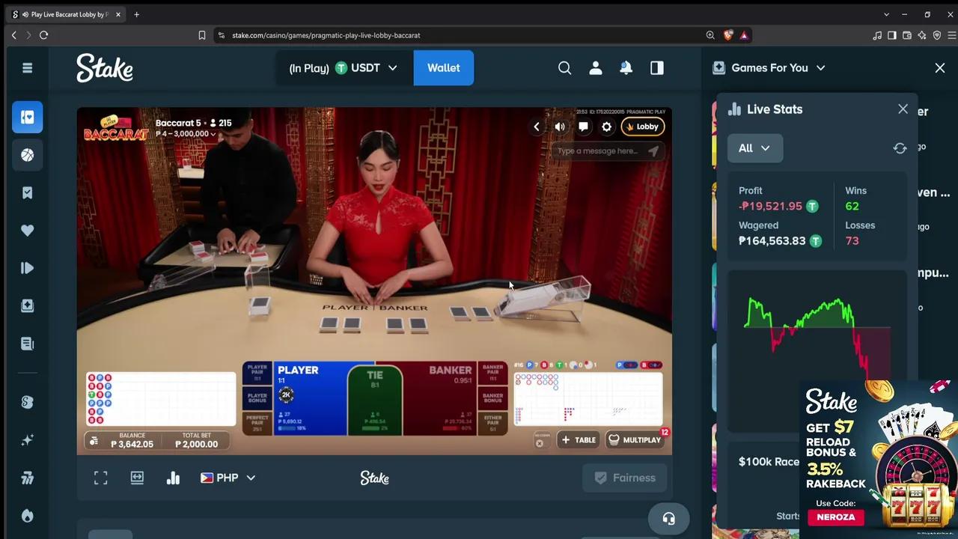Enter fullscreen mode for the game

(x=101, y=478)
